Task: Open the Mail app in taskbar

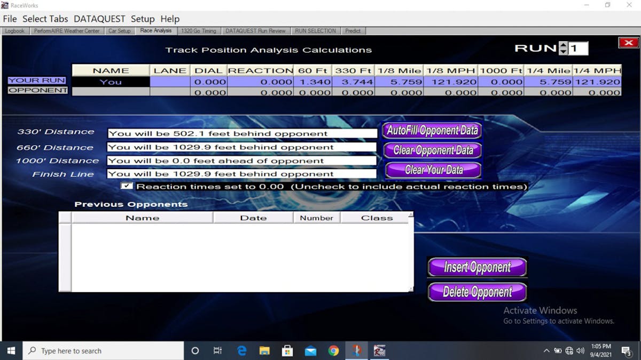Action: [310, 350]
